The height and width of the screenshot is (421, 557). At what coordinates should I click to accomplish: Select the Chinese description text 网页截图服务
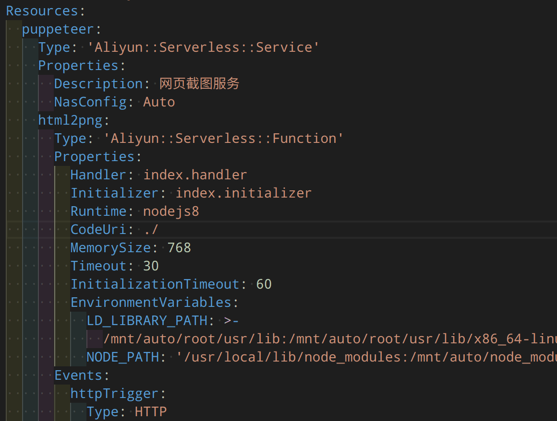click(199, 83)
